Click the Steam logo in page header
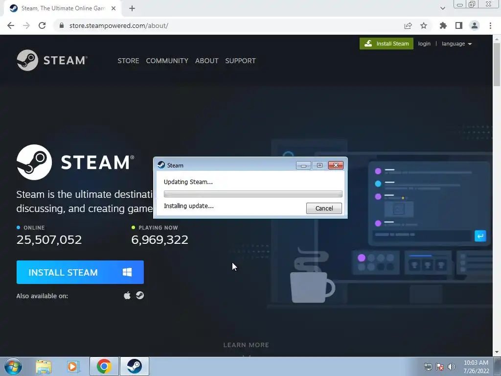The height and width of the screenshot is (376, 501). tap(52, 60)
